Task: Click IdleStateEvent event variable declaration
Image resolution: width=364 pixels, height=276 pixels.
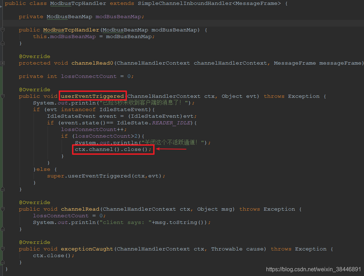Action: [82, 116]
